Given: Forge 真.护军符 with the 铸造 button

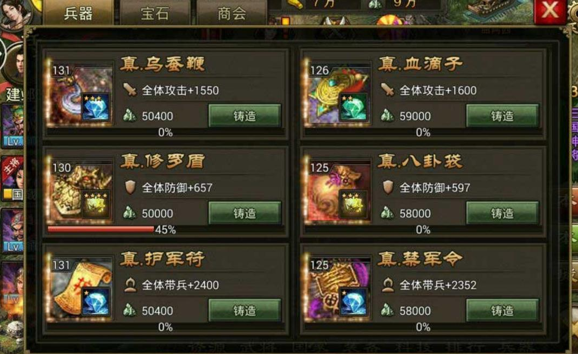Looking at the screenshot, I should point(245,310).
